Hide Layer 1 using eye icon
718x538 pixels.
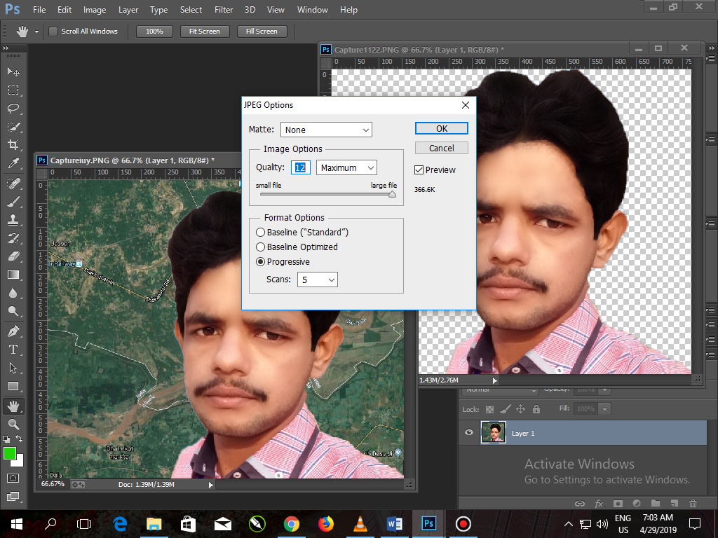pyautogui.click(x=469, y=433)
